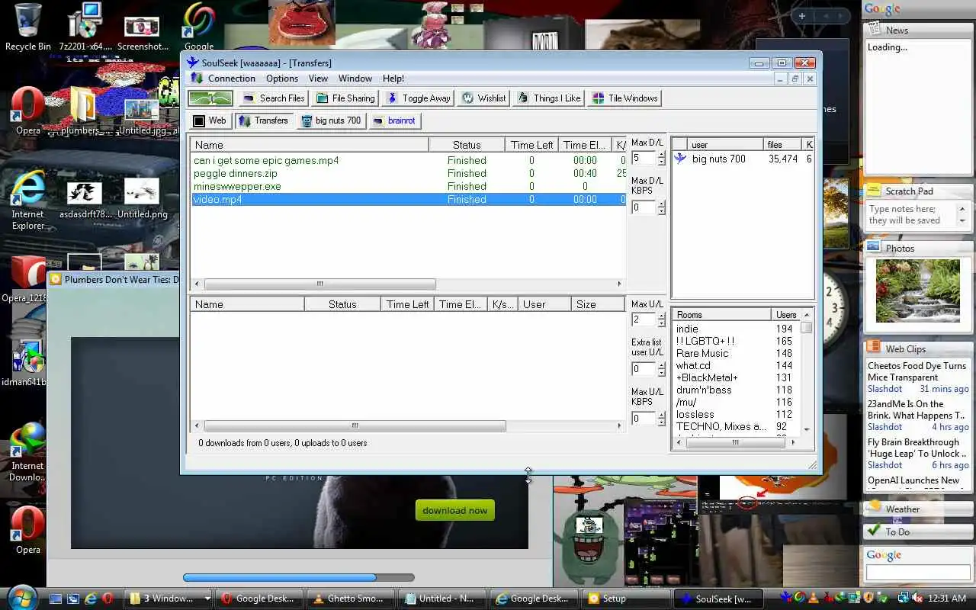Open the To Do gadget

918,532
